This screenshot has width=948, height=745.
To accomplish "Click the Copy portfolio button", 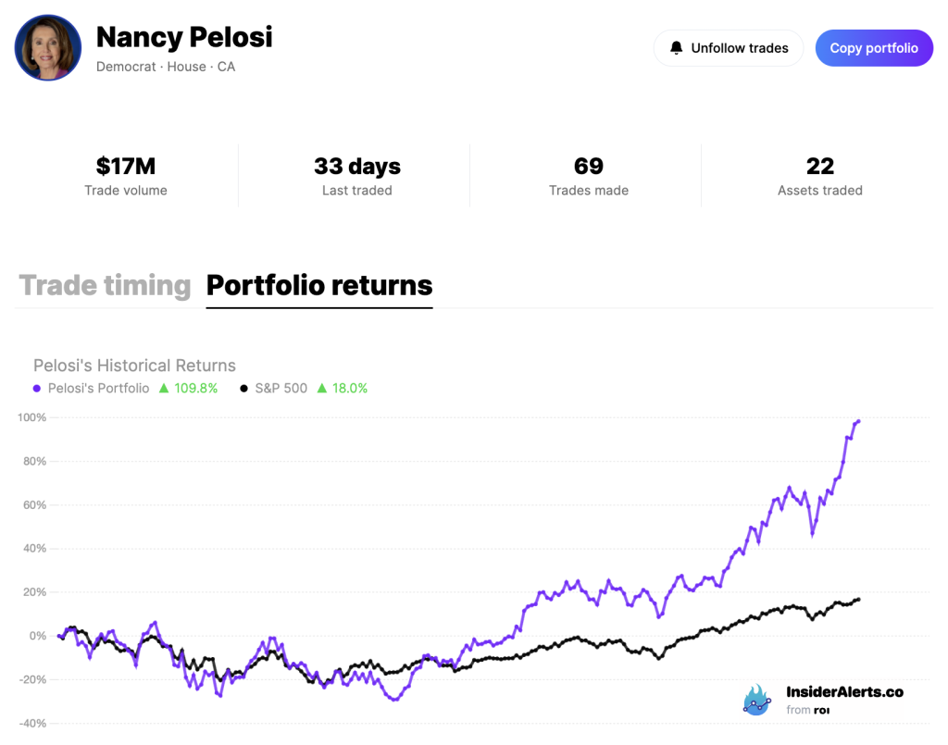I will [873, 47].
